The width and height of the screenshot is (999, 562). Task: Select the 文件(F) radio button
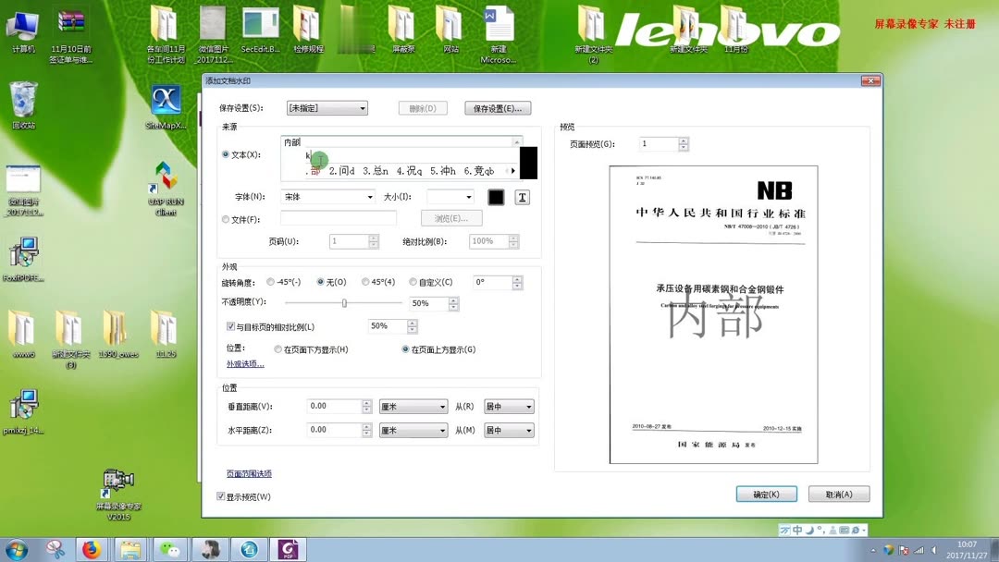pyautogui.click(x=225, y=218)
